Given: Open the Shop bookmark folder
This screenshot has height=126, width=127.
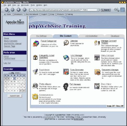Looking at the screenshot, I should point(51,14).
